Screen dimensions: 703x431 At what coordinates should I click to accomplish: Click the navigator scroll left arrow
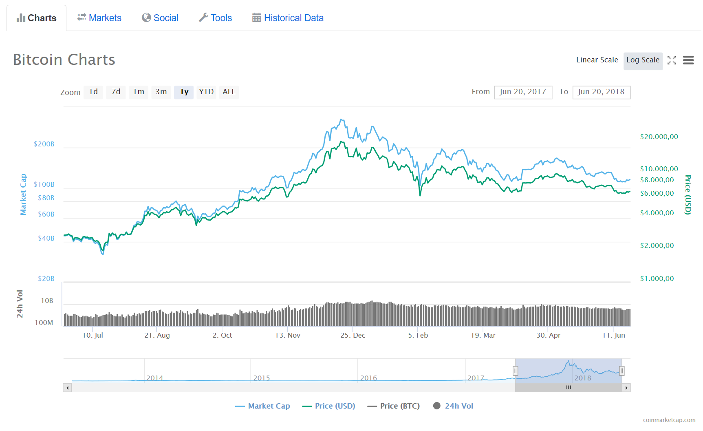(x=68, y=388)
